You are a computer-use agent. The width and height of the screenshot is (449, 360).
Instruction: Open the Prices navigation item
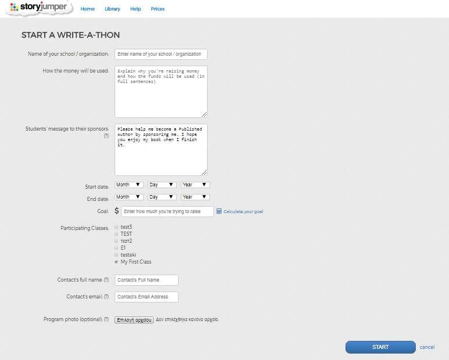(x=158, y=9)
